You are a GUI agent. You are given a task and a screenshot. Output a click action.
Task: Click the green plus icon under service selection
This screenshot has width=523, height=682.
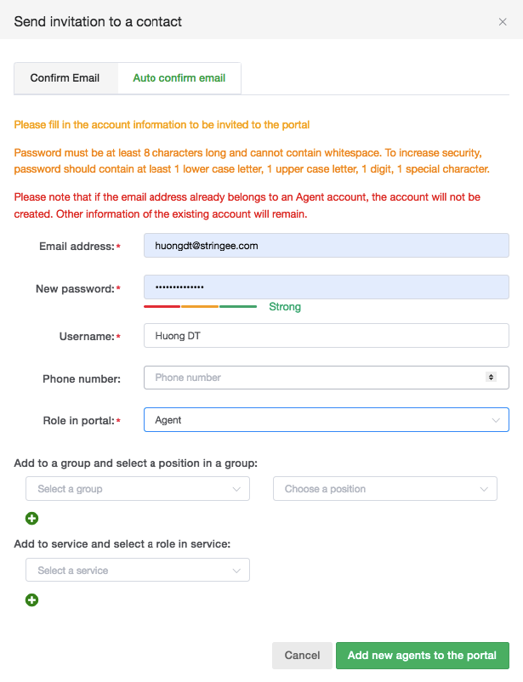pyautogui.click(x=32, y=600)
